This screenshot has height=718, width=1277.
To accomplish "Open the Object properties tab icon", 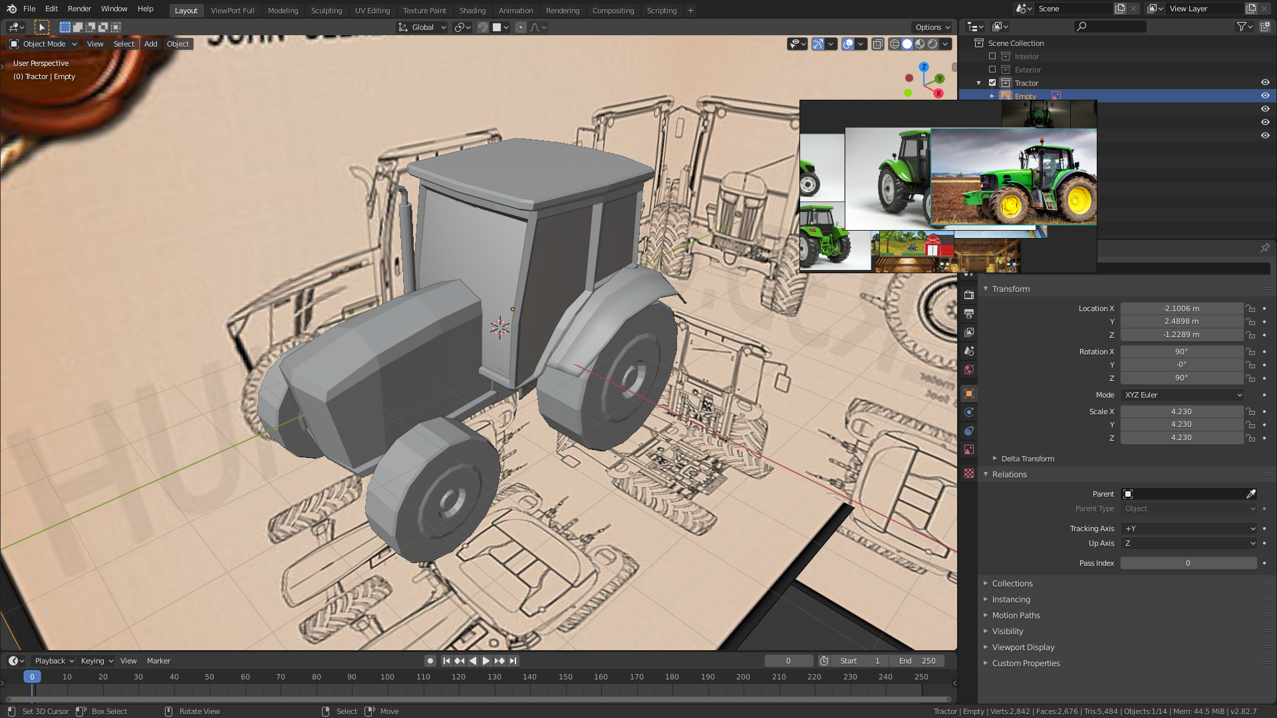I will (969, 394).
